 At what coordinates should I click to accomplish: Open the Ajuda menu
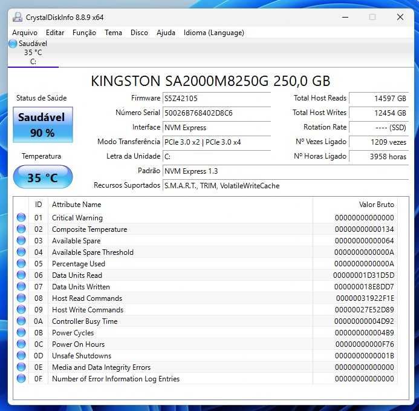point(166,33)
